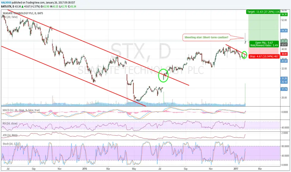
Task: Click the red 38.00 stop price tag
Action: coord(284,54)
